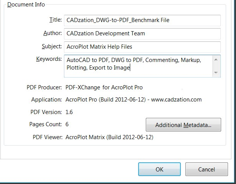Dismiss the dialog with Cancel

point(206,169)
